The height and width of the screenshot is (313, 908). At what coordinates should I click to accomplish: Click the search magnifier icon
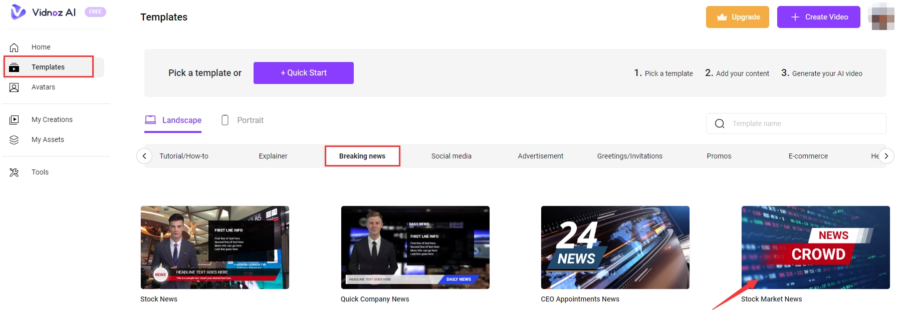(720, 124)
